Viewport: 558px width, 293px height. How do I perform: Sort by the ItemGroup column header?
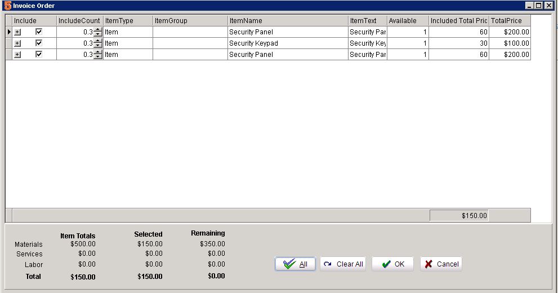(x=190, y=21)
